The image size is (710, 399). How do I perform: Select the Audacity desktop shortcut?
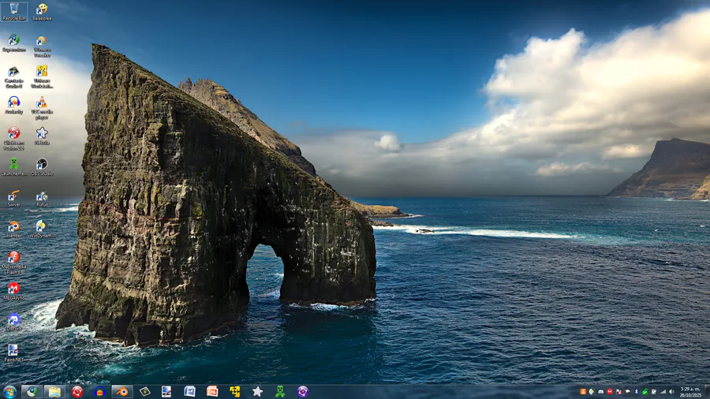point(14,106)
